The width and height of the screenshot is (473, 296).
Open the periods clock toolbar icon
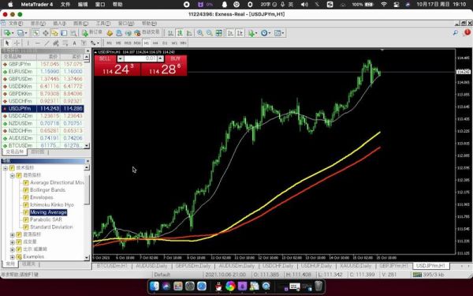coord(264,33)
